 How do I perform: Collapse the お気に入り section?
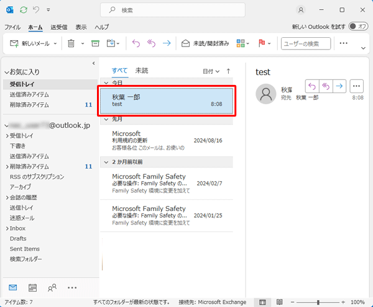coord(7,72)
